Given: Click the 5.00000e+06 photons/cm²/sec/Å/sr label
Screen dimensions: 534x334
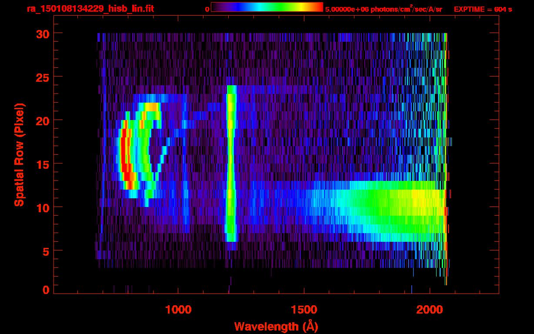Looking at the screenshot, I should click(x=384, y=9).
